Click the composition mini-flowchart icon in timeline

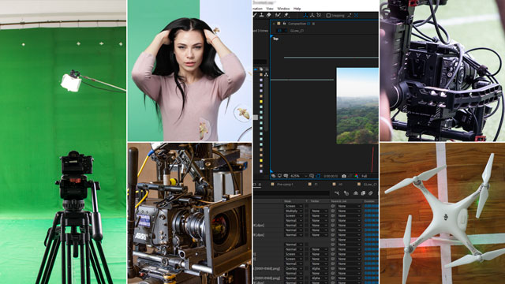[337, 193]
